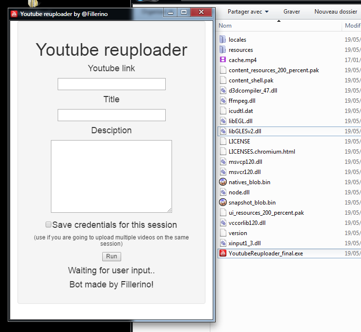Click the icudtl.dat file icon
Image resolution: width=361 pixels, height=332 pixels.
[222, 111]
